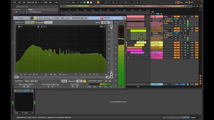Click the arrangement overview bar at top
214x120 pixels.
tap(126, 6)
